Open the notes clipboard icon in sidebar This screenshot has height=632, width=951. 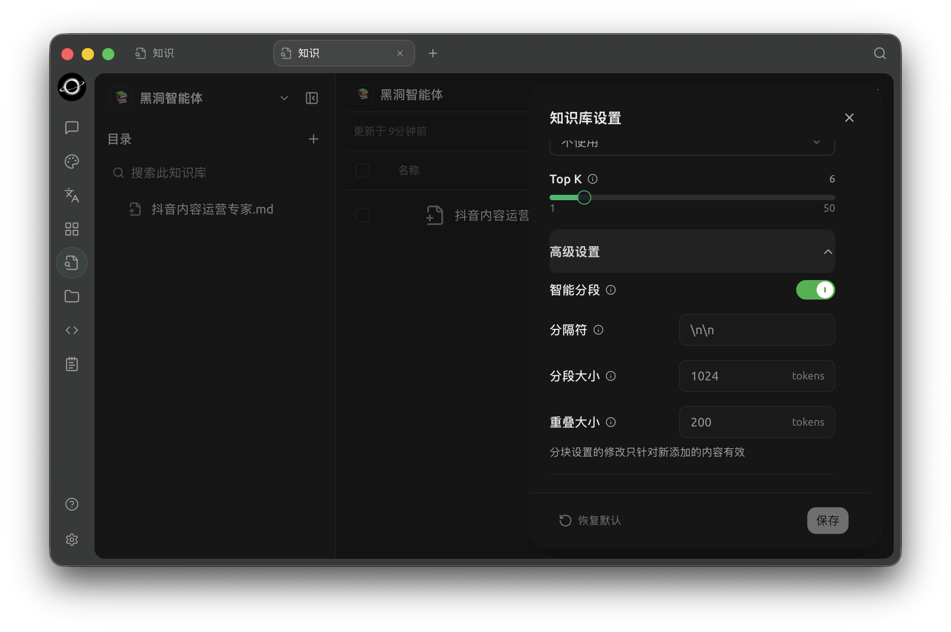[x=71, y=364]
